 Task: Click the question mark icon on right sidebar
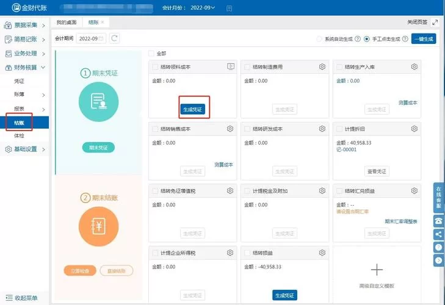[438, 247]
